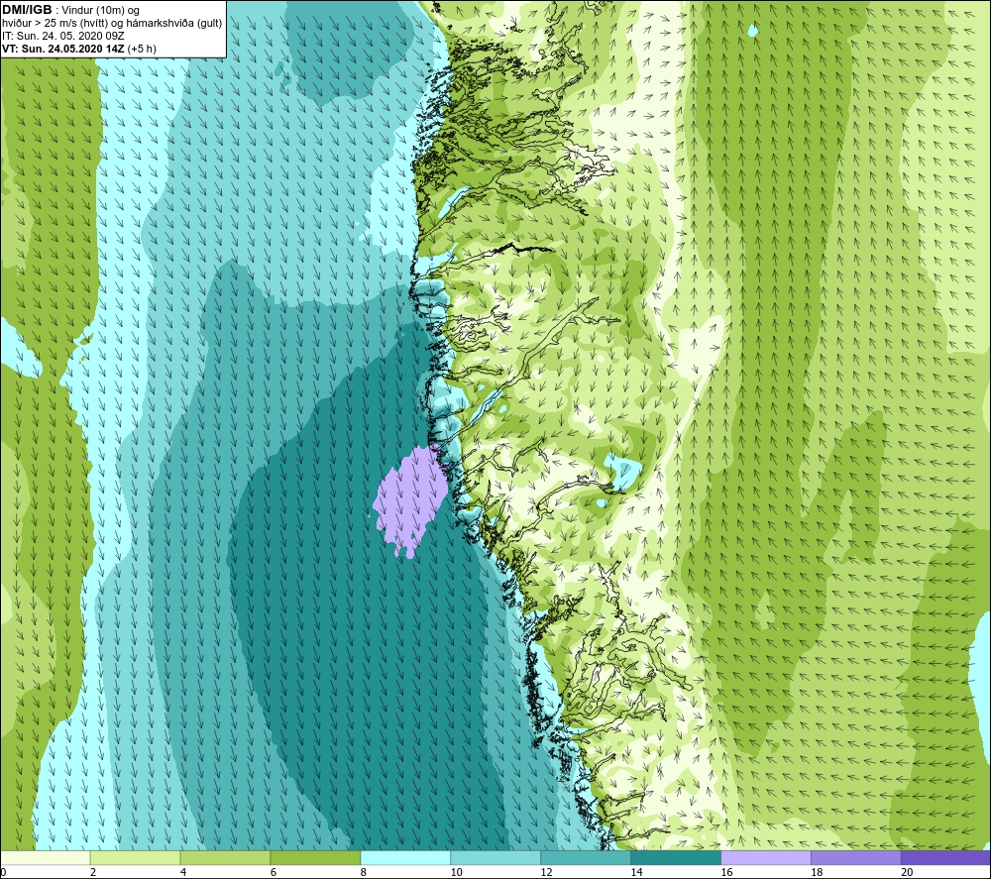Click 'VT: Sun. 24.05.2020 14Z' text
Viewport: 991px width, 879px height.
click(x=63, y=49)
